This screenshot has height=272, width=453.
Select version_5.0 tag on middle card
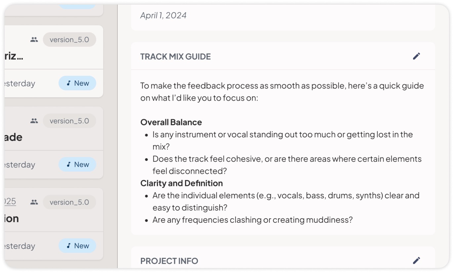69,121
